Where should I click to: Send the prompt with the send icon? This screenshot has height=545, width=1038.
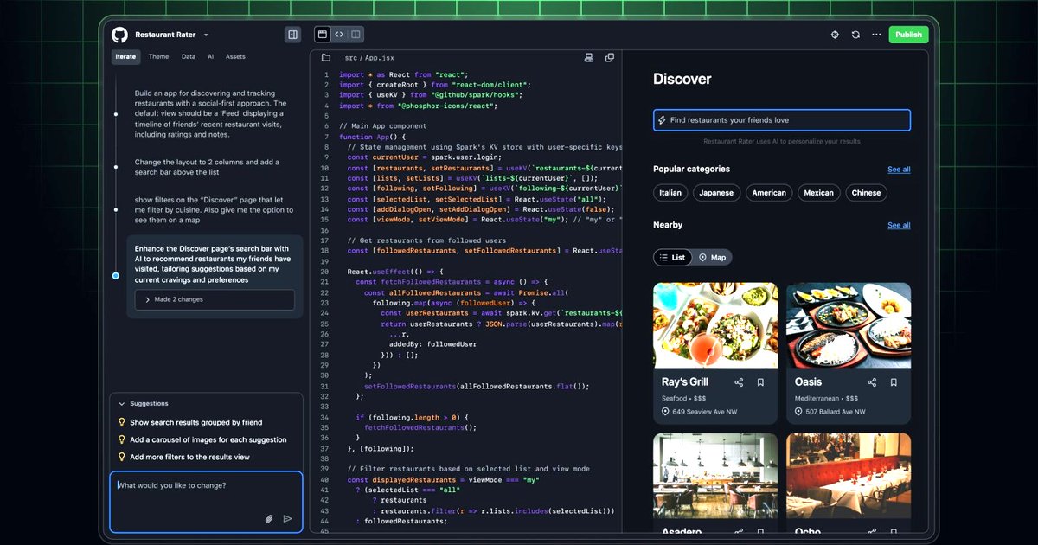tap(287, 518)
